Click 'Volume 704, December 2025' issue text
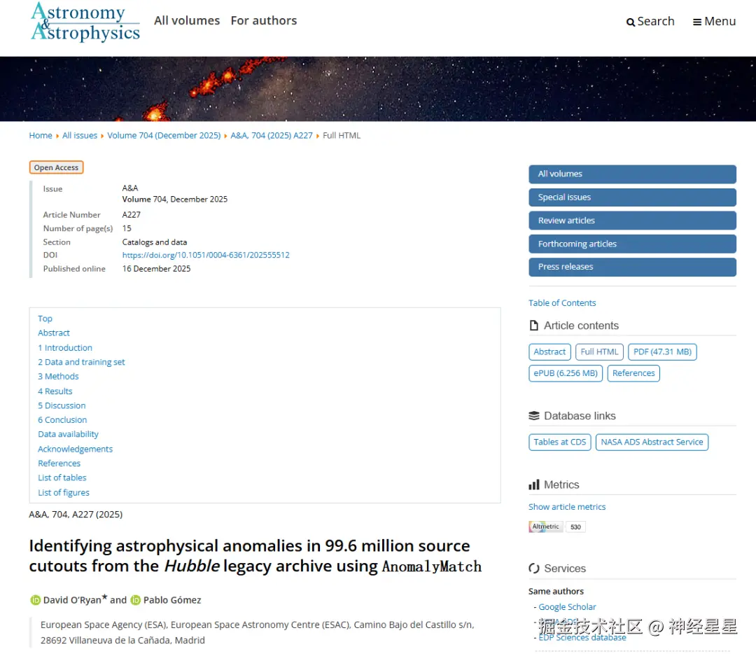Image resolution: width=756 pixels, height=654 pixels. [174, 199]
